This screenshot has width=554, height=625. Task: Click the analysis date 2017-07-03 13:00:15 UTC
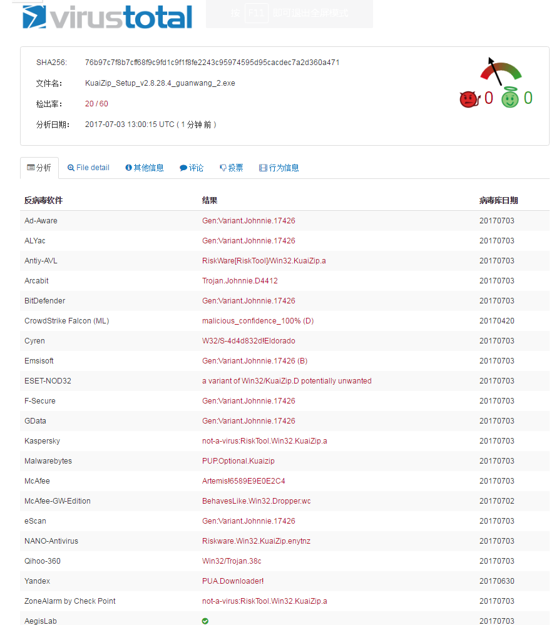(x=130, y=124)
